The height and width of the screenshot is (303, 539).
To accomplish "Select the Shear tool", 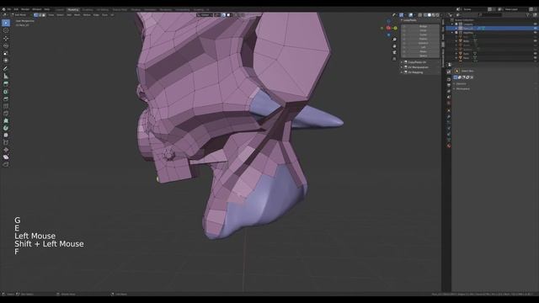I will click(x=6, y=157).
